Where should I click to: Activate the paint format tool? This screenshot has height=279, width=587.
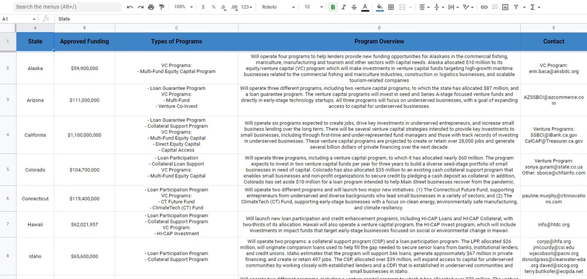click(162, 7)
